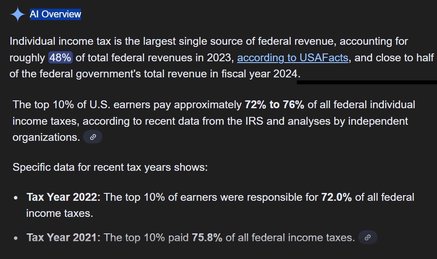
Task: Open the "according to USAFacts" link
Action: click(x=292, y=57)
